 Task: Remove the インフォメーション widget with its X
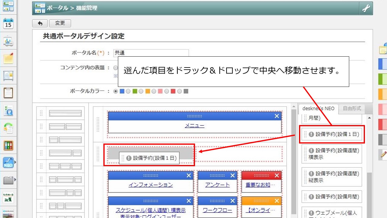click(x=189, y=176)
